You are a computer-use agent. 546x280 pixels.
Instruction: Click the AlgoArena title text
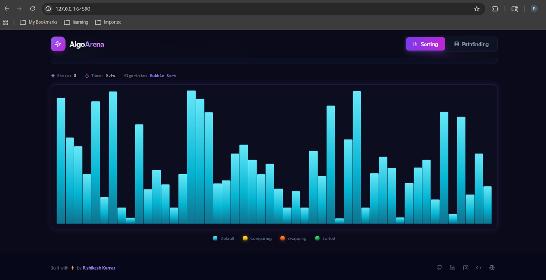pyautogui.click(x=87, y=44)
